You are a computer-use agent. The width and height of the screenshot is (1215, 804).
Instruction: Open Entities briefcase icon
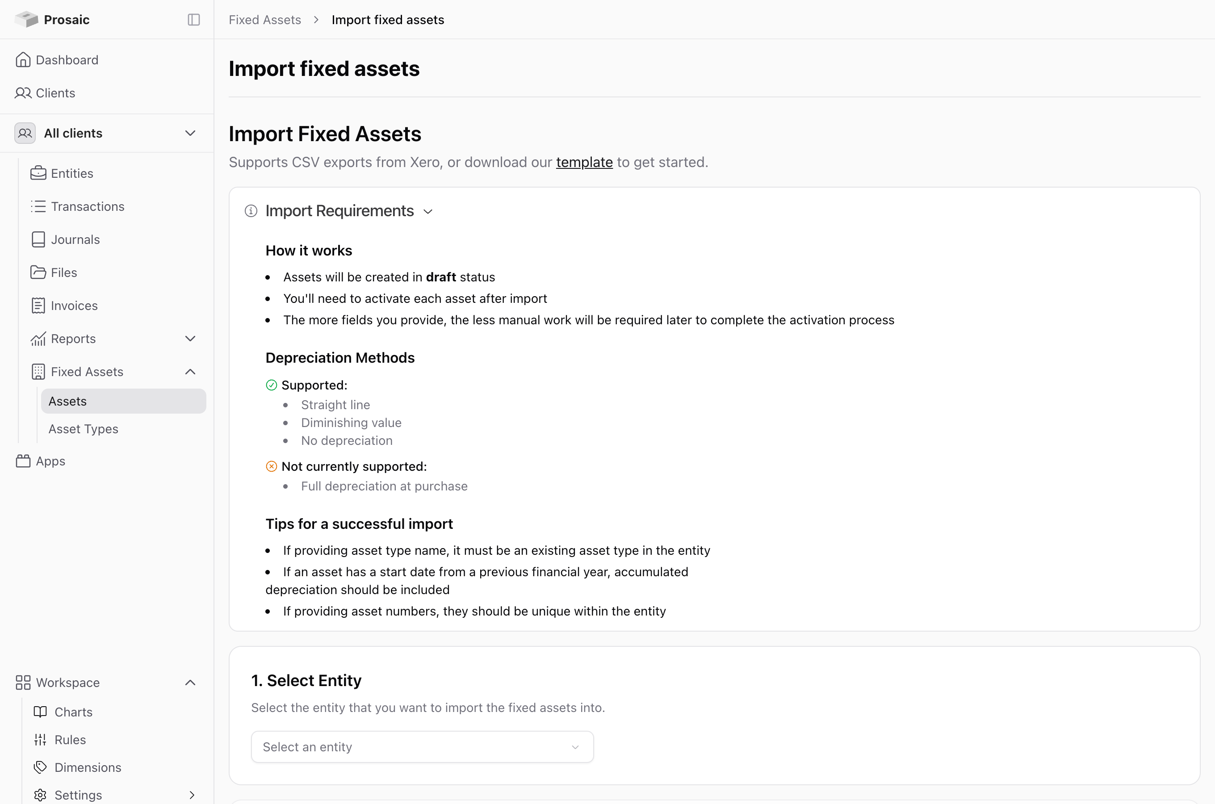(x=38, y=173)
